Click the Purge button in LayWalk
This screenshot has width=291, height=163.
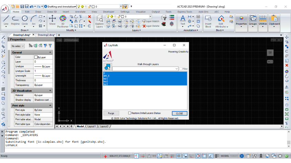111,113
